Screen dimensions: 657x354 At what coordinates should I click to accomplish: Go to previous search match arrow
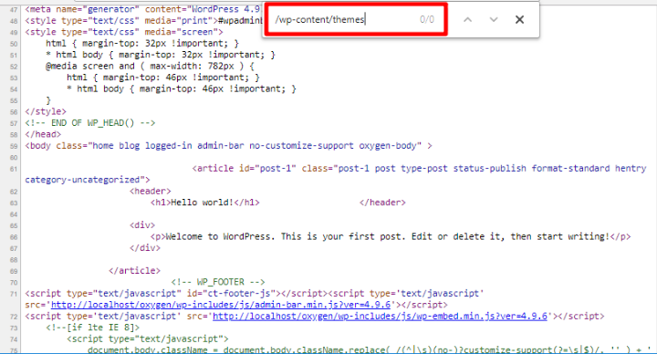[467, 19]
